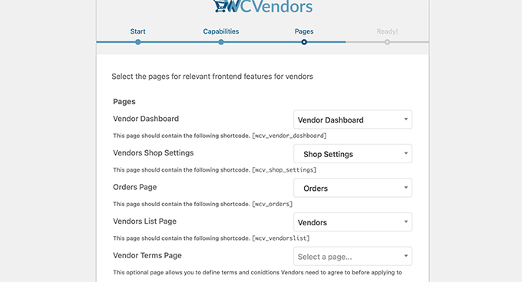Click the "Vendors List Page" label
Viewport: 522px width, 282px height.
click(x=144, y=221)
